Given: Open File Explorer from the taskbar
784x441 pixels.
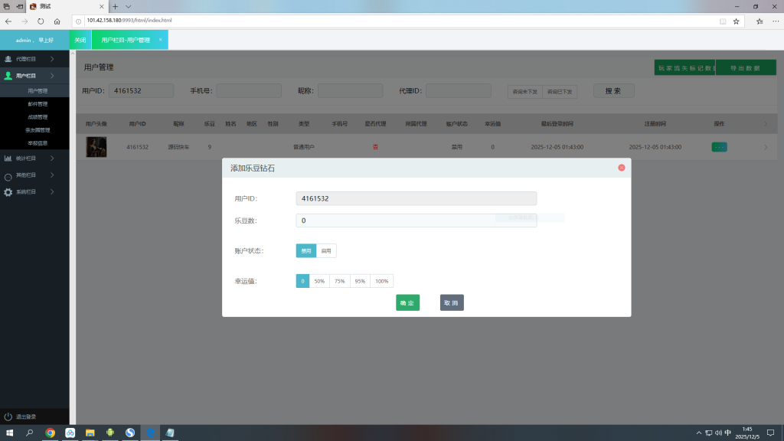Looking at the screenshot, I should pyautogui.click(x=90, y=433).
